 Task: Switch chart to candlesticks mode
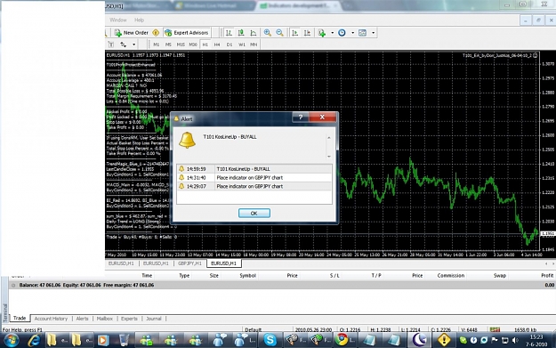241,33
